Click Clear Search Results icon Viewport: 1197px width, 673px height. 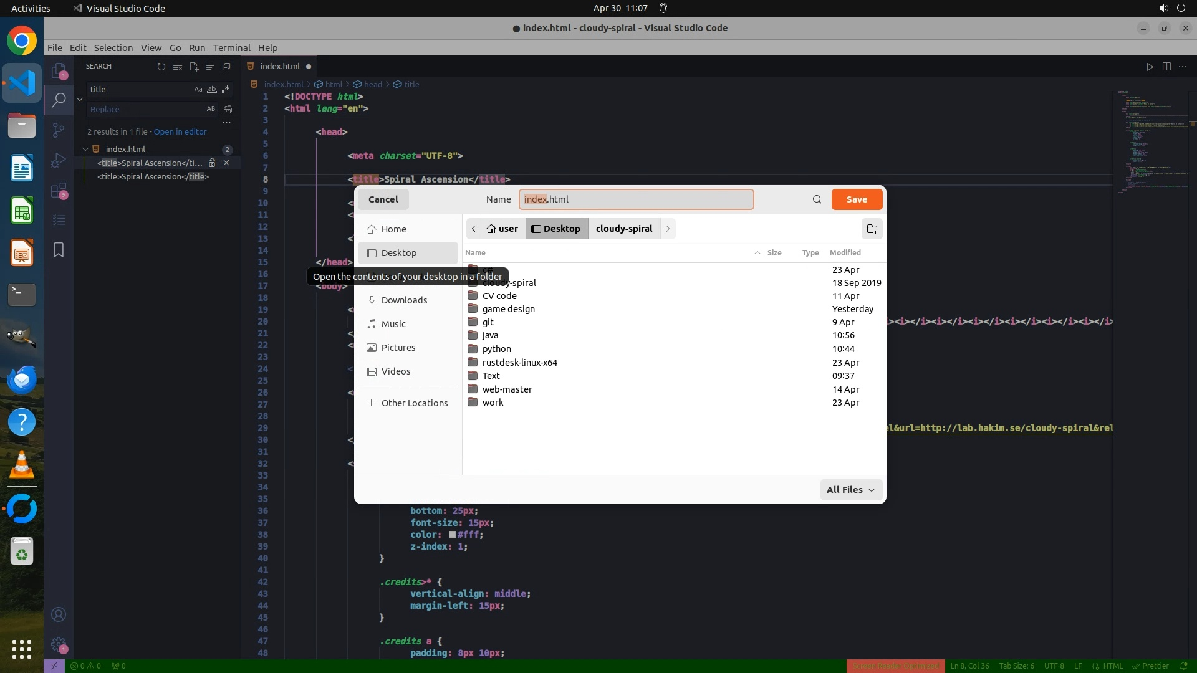[178, 67]
